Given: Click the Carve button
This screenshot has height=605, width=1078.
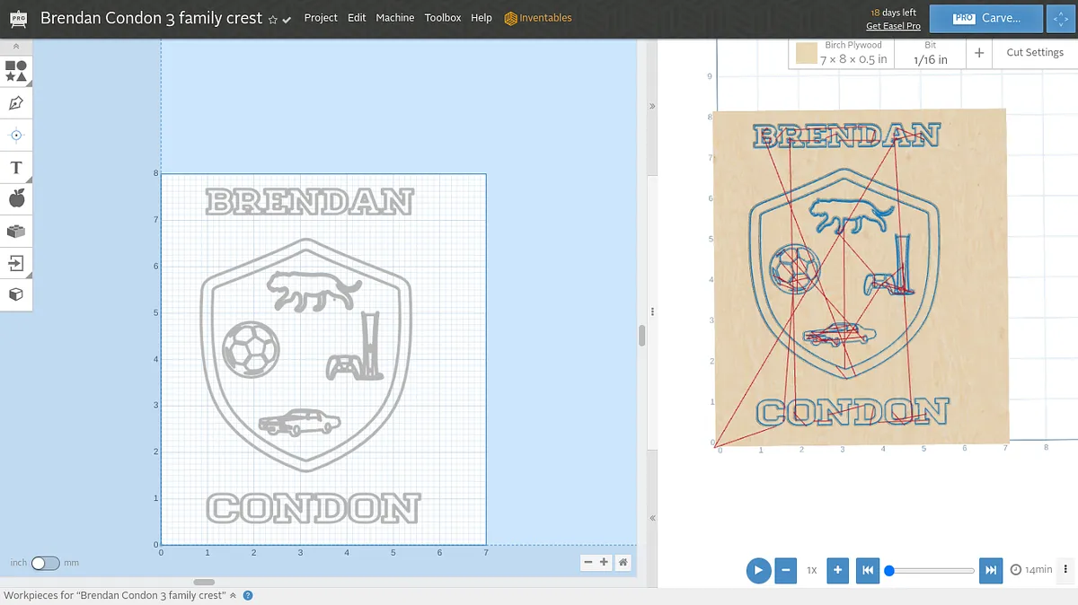Looking at the screenshot, I should [x=985, y=18].
